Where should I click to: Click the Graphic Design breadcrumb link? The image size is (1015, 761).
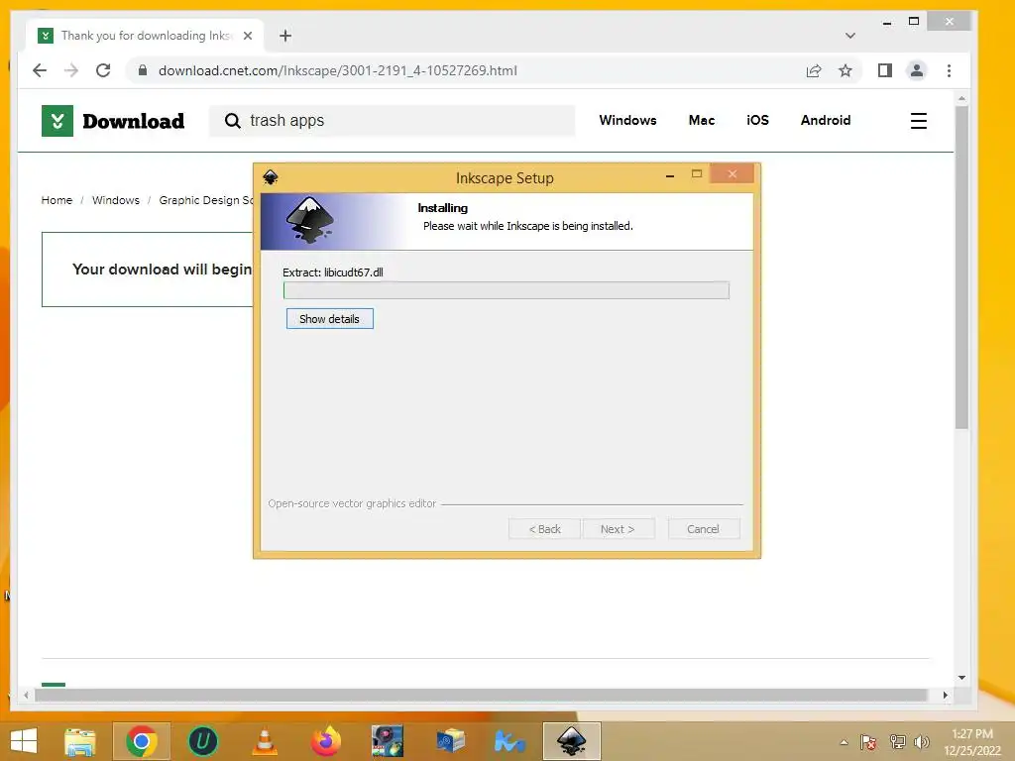point(206,200)
